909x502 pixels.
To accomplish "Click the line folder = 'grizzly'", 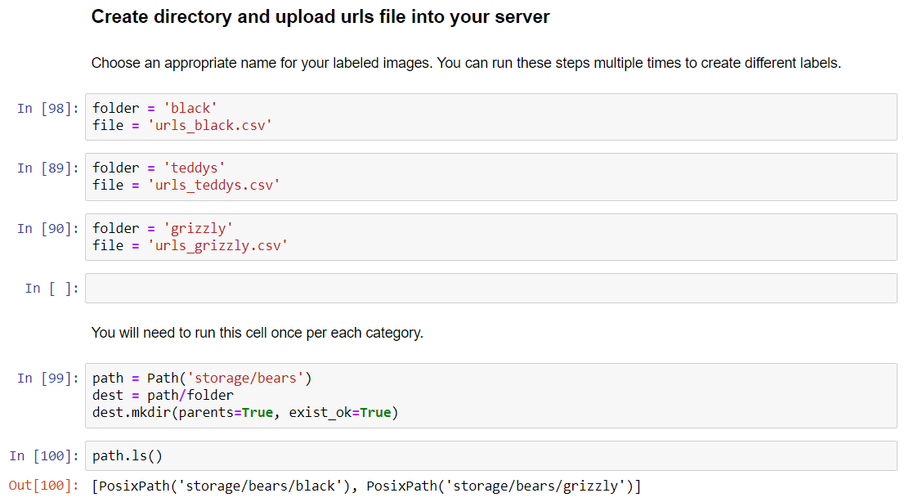I will pyautogui.click(x=163, y=228).
